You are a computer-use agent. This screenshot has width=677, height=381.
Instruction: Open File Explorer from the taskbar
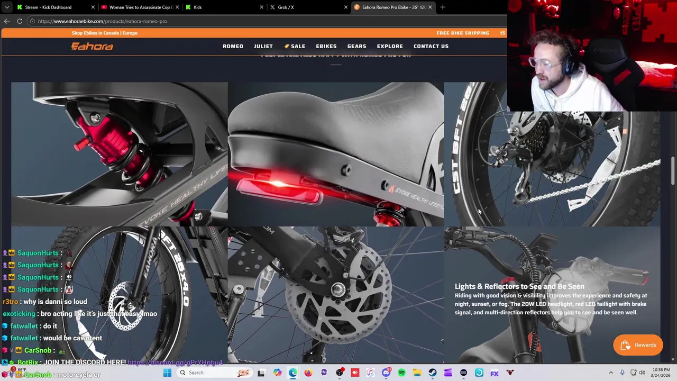click(417, 373)
